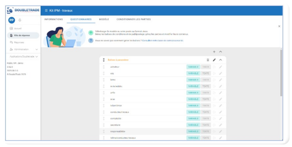Collapse the Balises à paramétrer section

220,60
